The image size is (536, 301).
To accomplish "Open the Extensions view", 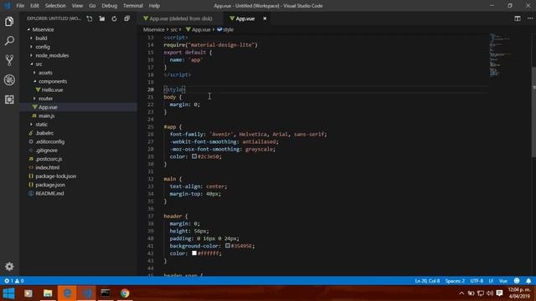I will pyautogui.click(x=9, y=99).
